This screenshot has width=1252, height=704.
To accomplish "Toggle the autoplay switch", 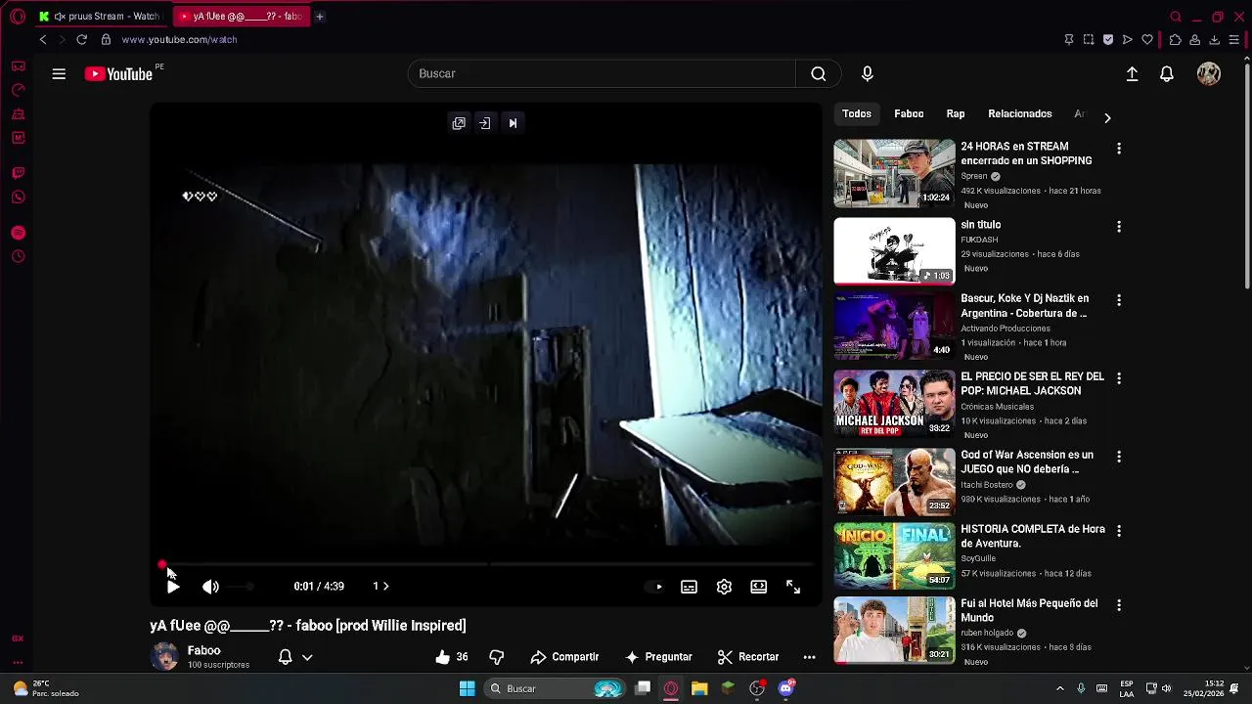I will coord(654,587).
